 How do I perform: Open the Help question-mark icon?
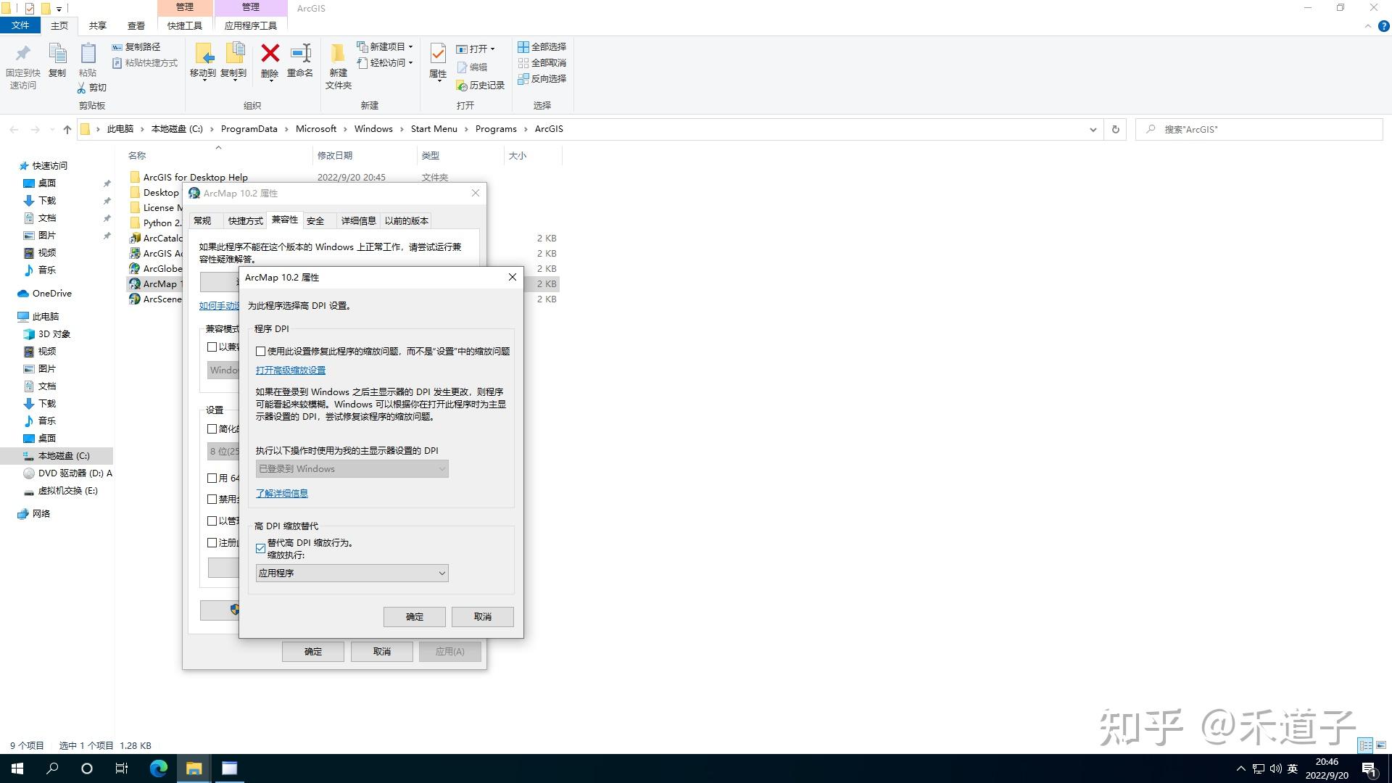tap(1383, 26)
